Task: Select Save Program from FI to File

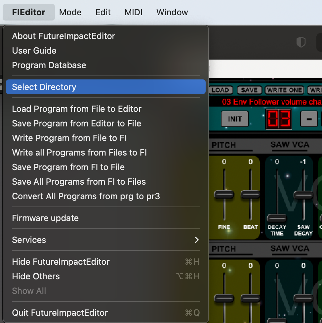Action: 106,167
